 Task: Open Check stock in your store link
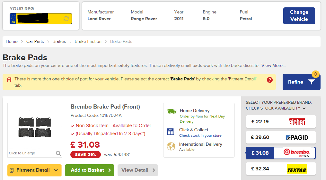click(200, 135)
